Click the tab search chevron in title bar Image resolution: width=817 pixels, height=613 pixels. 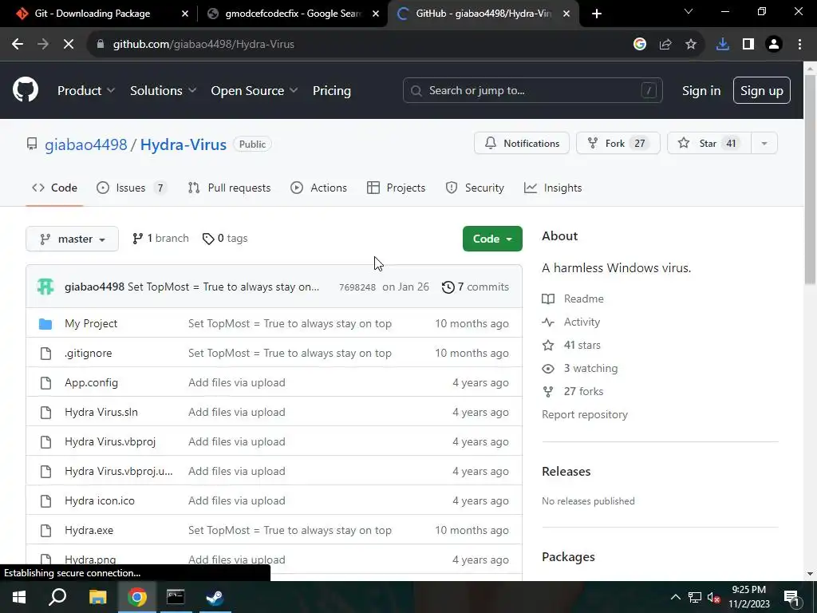coord(689,11)
